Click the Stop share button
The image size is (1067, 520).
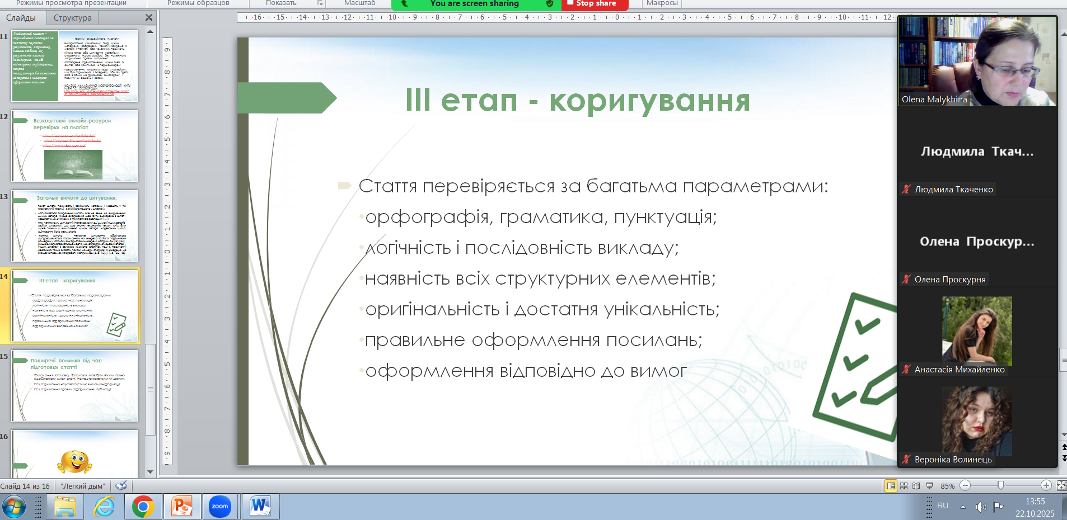[x=595, y=4]
